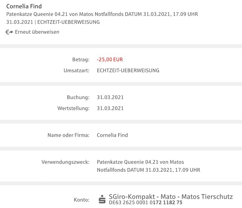Click the Buchung date value 31.03.2021
This screenshot has width=242, height=208.
click(110, 97)
